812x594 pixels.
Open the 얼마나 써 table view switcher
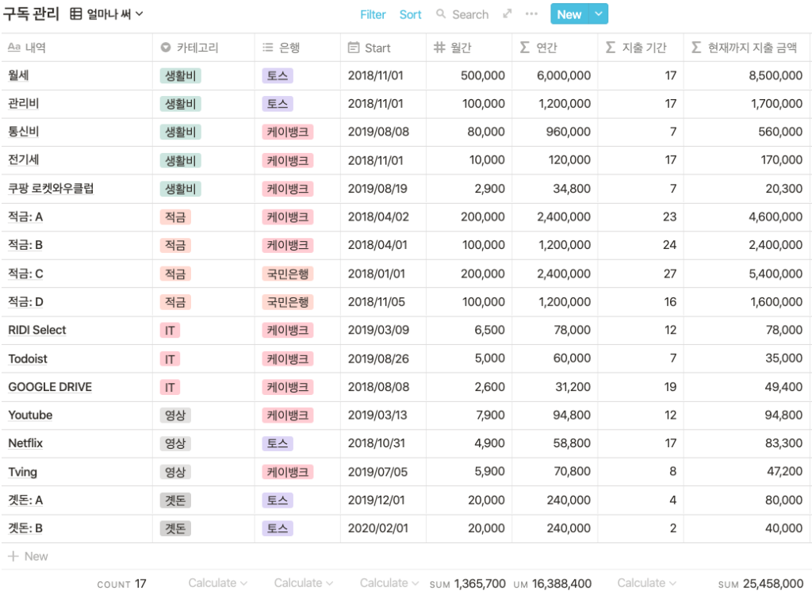106,14
